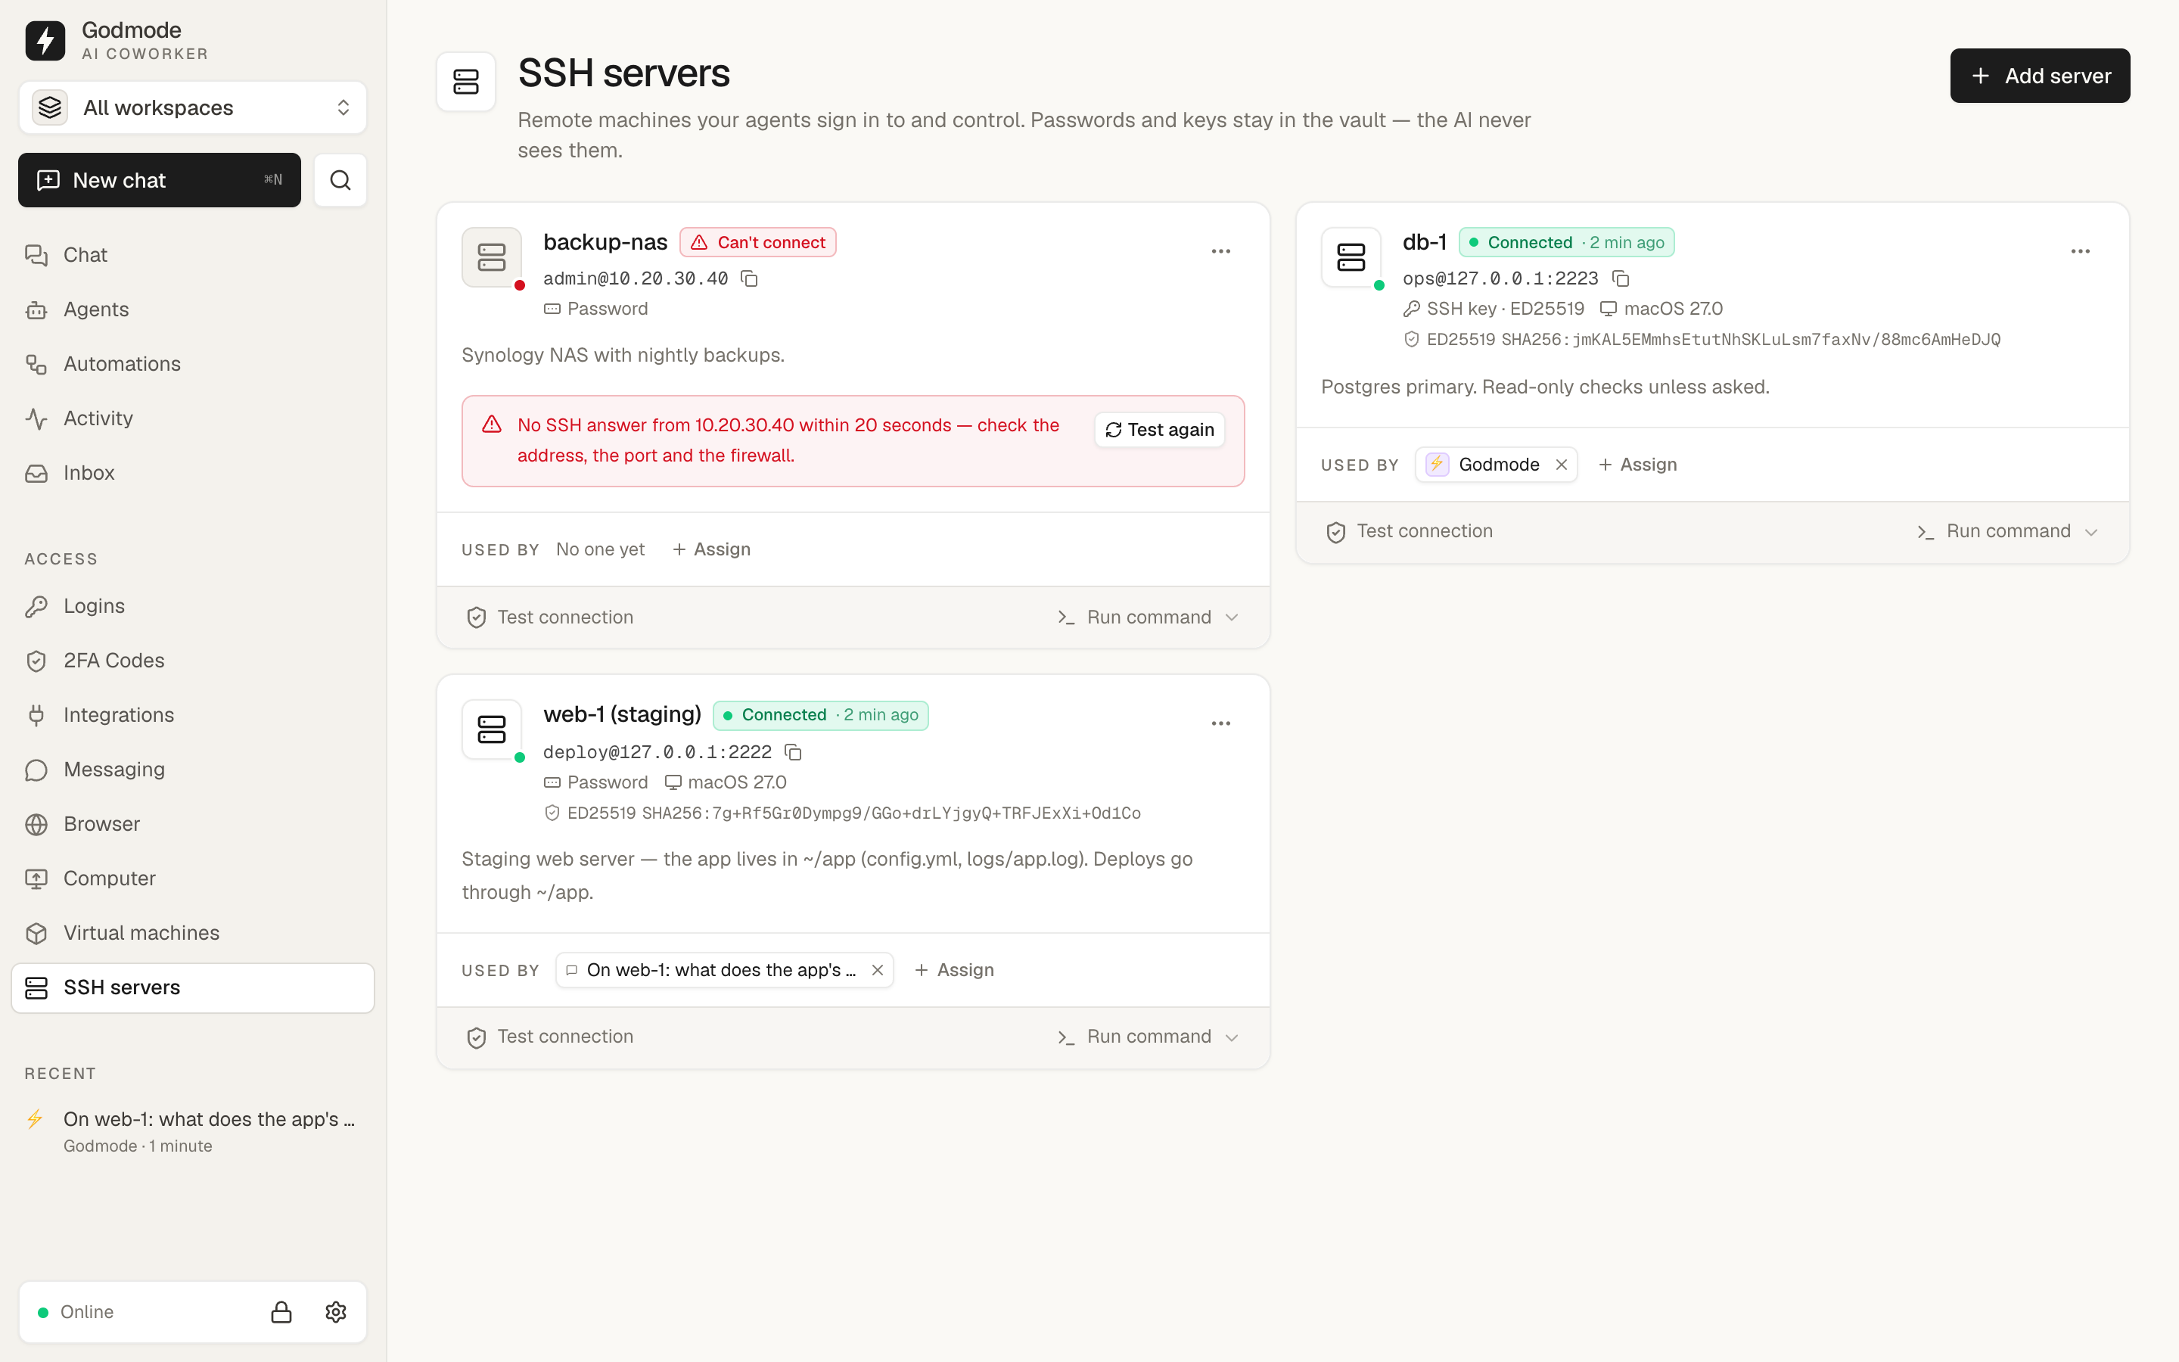Test connection for web-1 (staging)
This screenshot has height=1362, width=2179.
tap(550, 1037)
